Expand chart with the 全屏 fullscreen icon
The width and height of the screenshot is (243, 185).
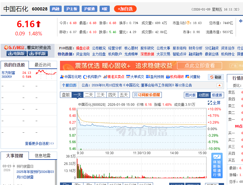coord(210,103)
